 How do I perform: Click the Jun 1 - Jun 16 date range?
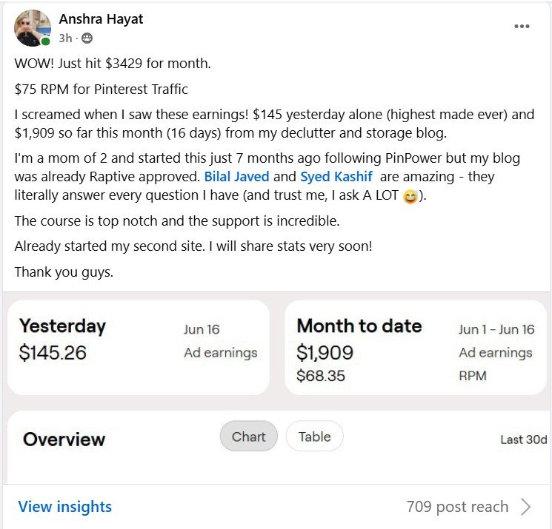point(496,329)
